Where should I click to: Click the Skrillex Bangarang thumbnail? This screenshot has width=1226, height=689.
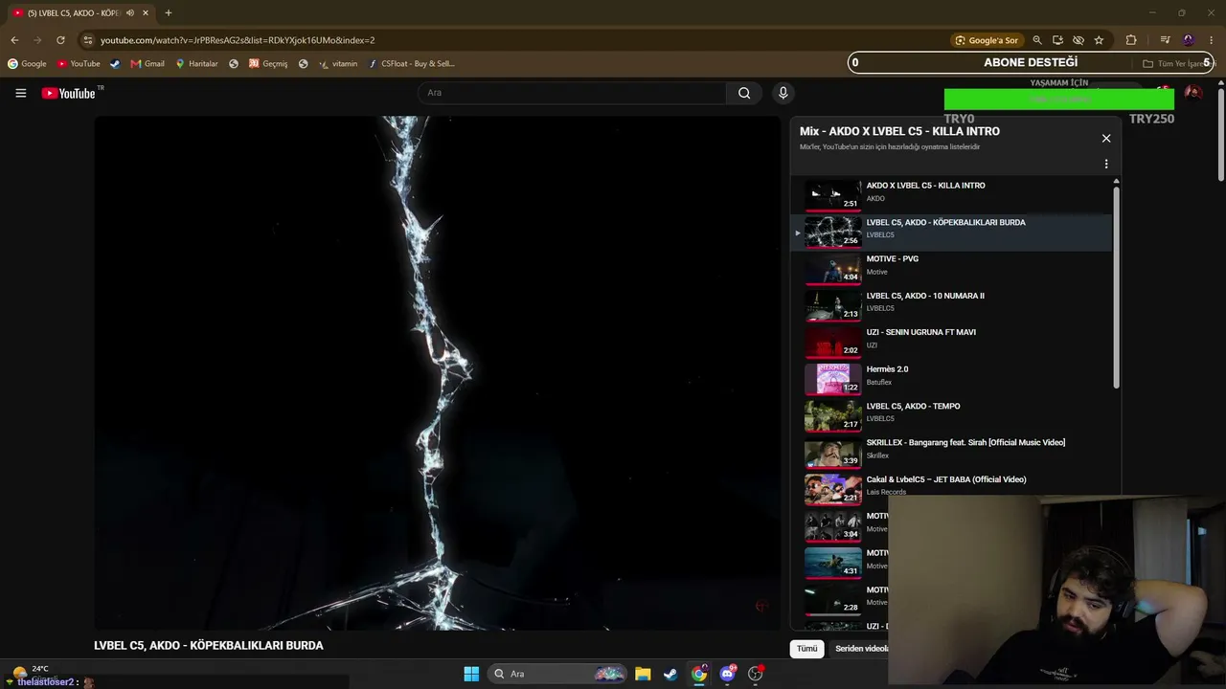pyautogui.click(x=832, y=453)
